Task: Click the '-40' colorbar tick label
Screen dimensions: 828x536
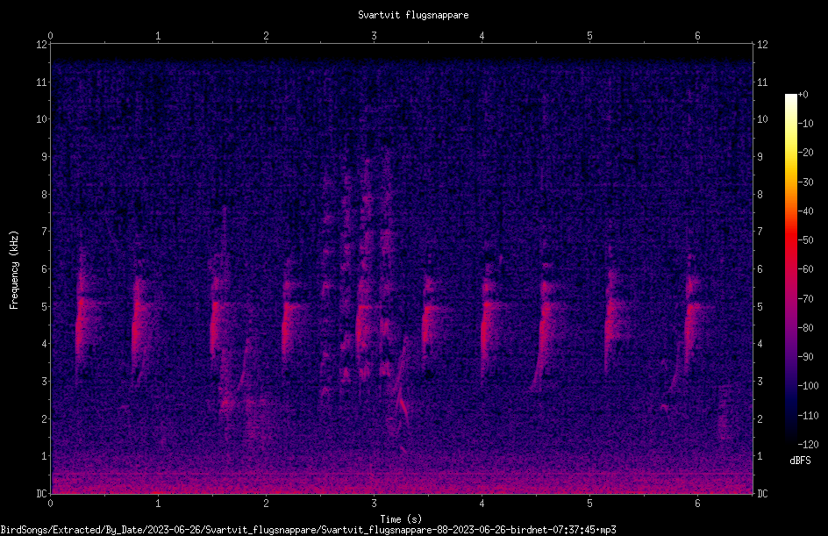Action: (x=805, y=211)
